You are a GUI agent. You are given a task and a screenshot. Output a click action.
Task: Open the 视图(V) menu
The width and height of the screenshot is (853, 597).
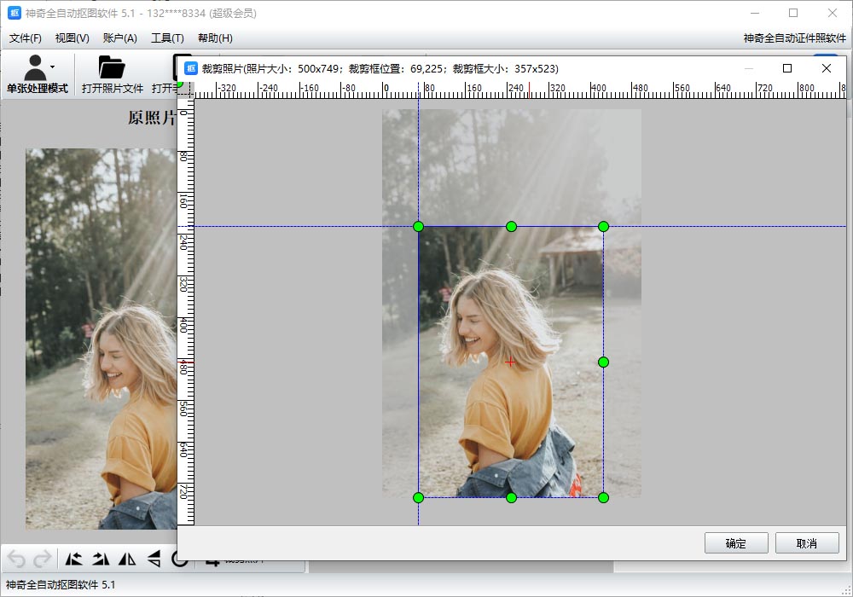pyautogui.click(x=72, y=38)
